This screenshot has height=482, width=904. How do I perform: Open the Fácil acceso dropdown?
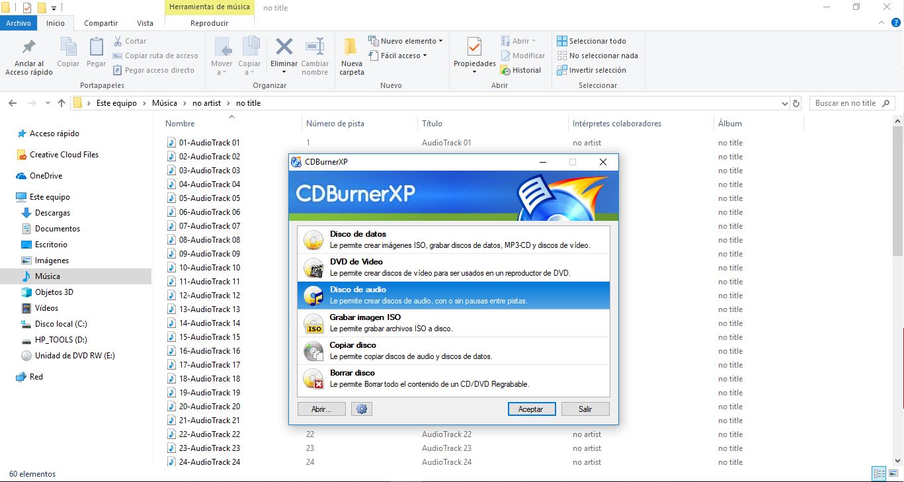pyautogui.click(x=398, y=56)
